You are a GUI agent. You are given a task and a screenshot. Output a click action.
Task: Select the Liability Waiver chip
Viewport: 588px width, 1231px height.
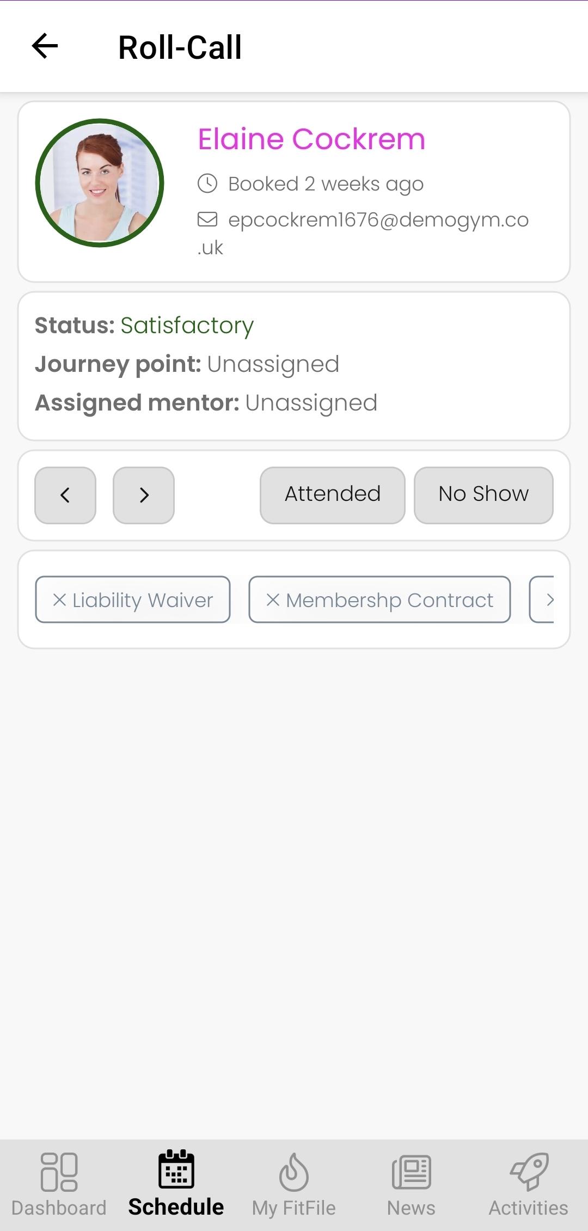point(133,599)
